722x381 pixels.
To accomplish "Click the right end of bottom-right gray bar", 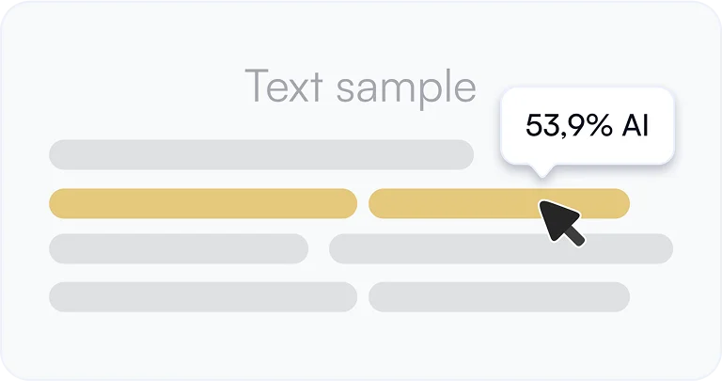I will click(620, 296).
